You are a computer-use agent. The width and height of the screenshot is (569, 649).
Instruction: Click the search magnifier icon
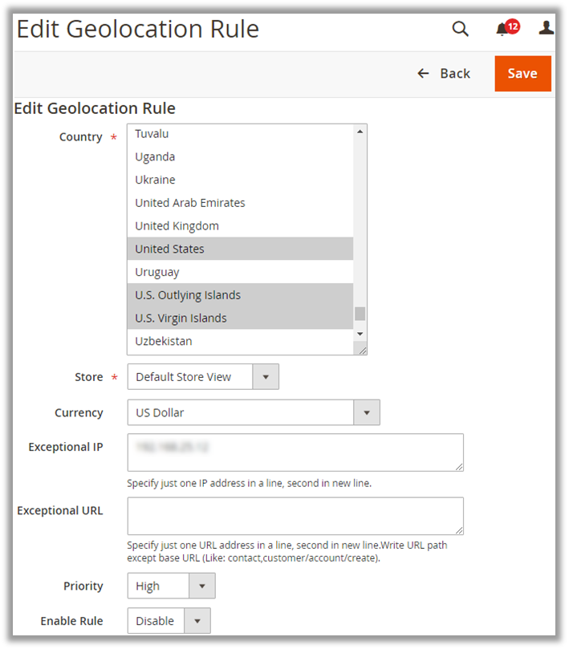coord(460,29)
